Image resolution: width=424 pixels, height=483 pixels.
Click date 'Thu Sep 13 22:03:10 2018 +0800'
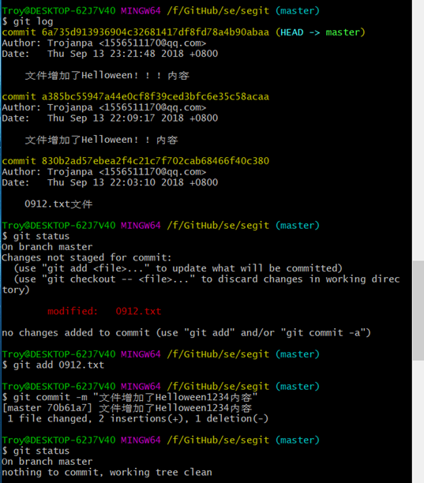(x=133, y=182)
